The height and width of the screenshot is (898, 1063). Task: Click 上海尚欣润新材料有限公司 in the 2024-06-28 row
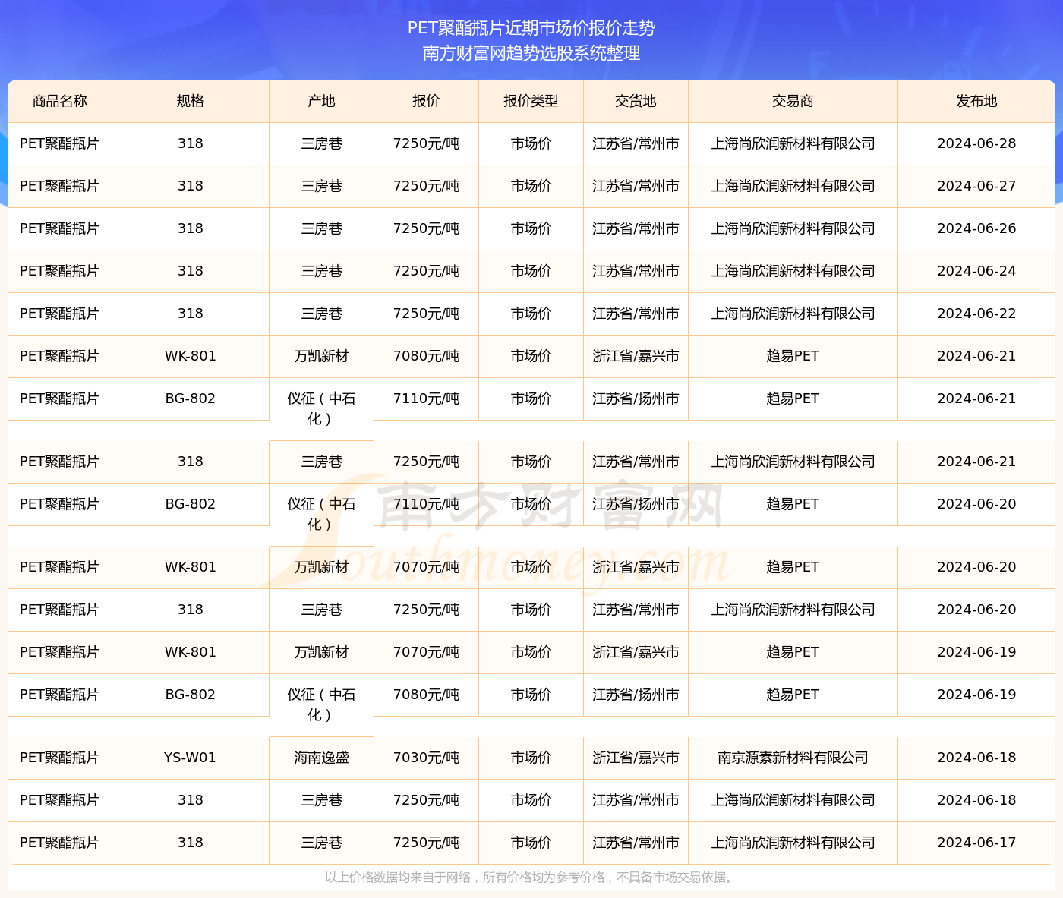coord(793,143)
